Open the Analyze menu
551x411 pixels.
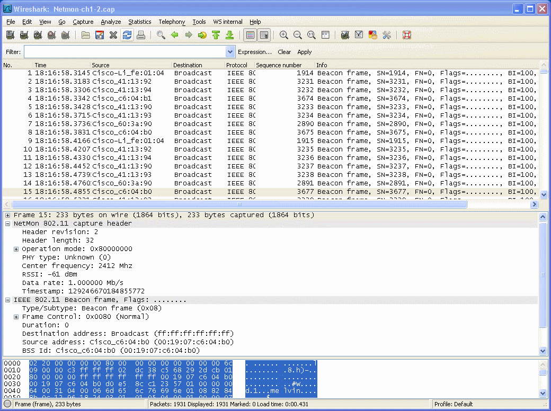pos(111,22)
